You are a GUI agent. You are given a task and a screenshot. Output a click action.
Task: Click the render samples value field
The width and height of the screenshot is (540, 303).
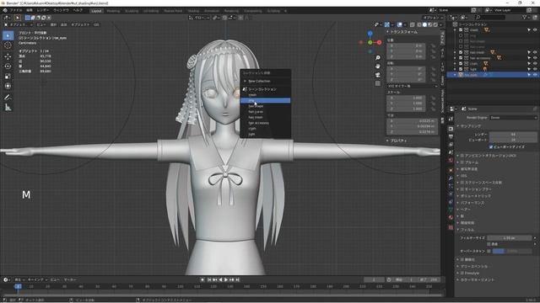tap(513, 135)
